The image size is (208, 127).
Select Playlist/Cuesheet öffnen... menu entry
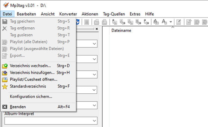pyautogui.click(x=38, y=80)
